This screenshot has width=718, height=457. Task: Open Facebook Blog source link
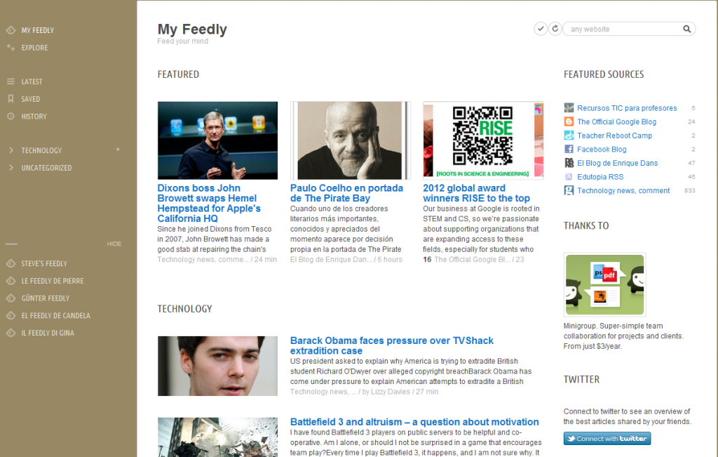pos(602,150)
